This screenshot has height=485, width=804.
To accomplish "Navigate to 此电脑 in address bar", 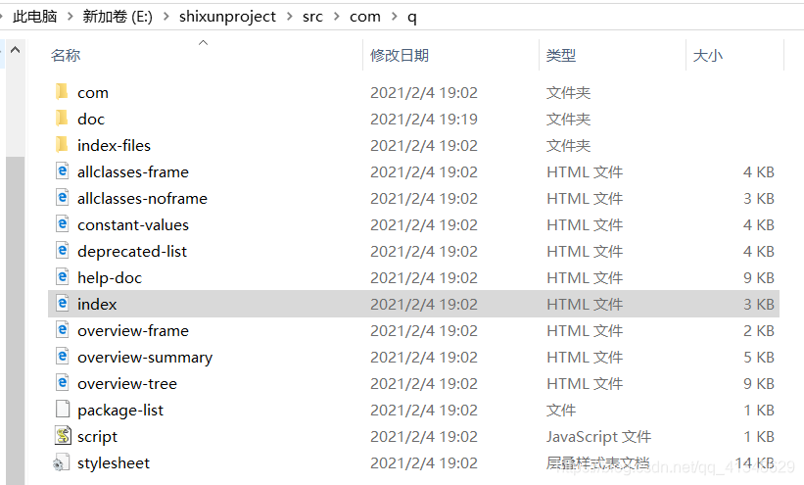I will (35, 17).
